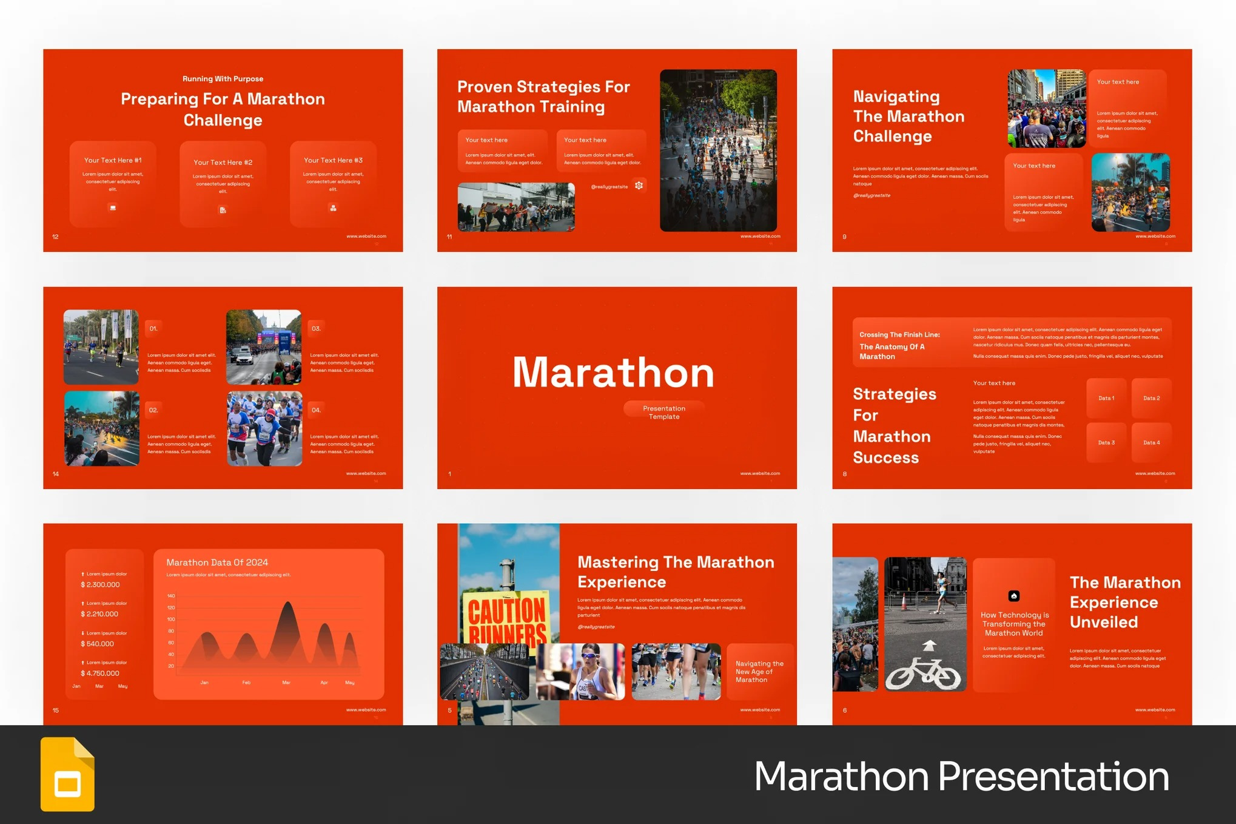Click the blocks icon under Your Text Here #3

pyautogui.click(x=333, y=208)
